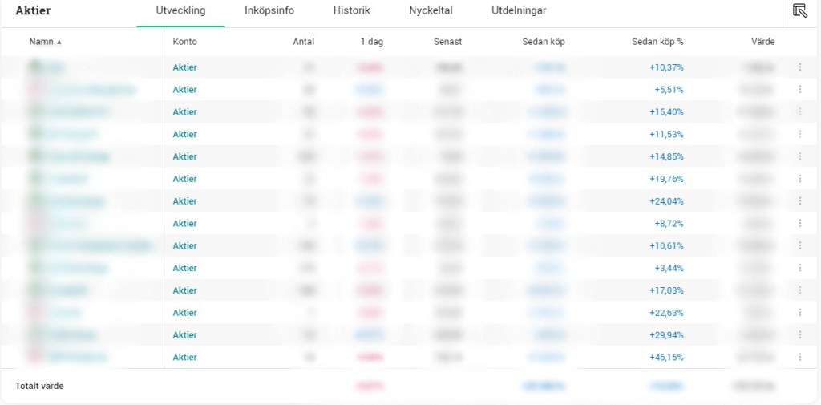This screenshot has height=405, width=821.
Task: Open three-dot menu for the +15,40% row
Action: [x=799, y=112]
